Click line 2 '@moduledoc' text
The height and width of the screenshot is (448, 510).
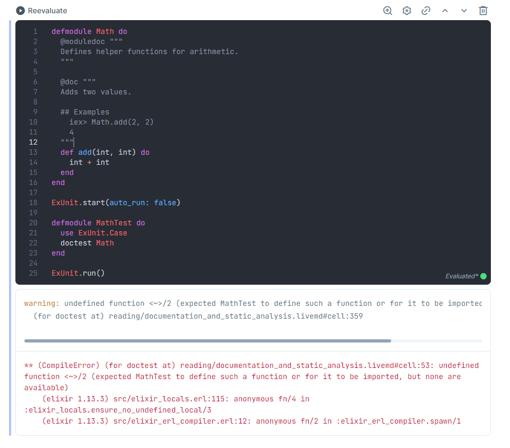[83, 41]
